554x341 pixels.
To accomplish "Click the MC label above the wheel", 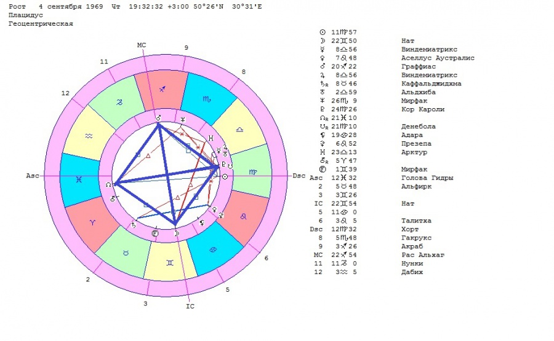I will [x=142, y=45].
